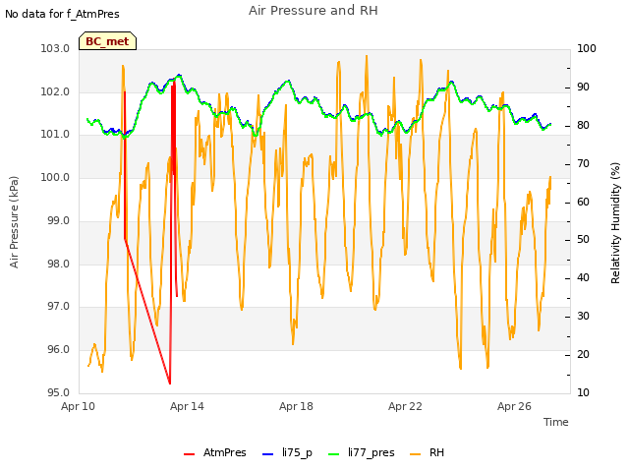The image size is (629, 472).
Task: Click the 97.0 pressure tick label
Action: [x=58, y=306]
